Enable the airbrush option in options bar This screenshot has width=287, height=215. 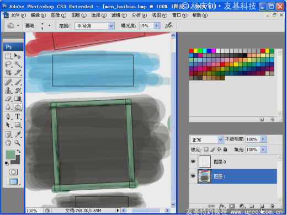[168, 25]
